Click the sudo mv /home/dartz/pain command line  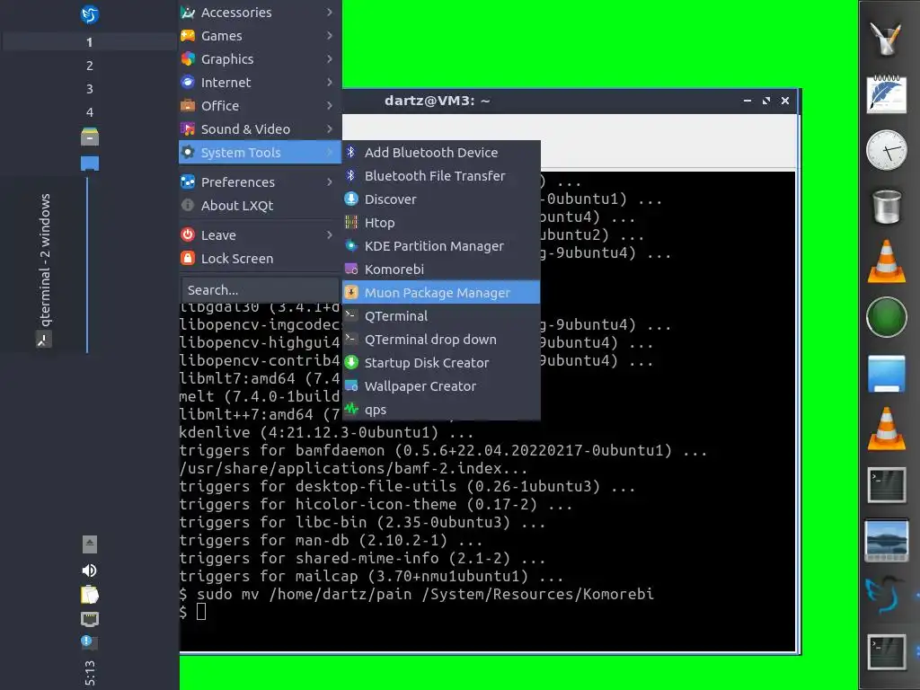pyautogui.click(x=417, y=595)
